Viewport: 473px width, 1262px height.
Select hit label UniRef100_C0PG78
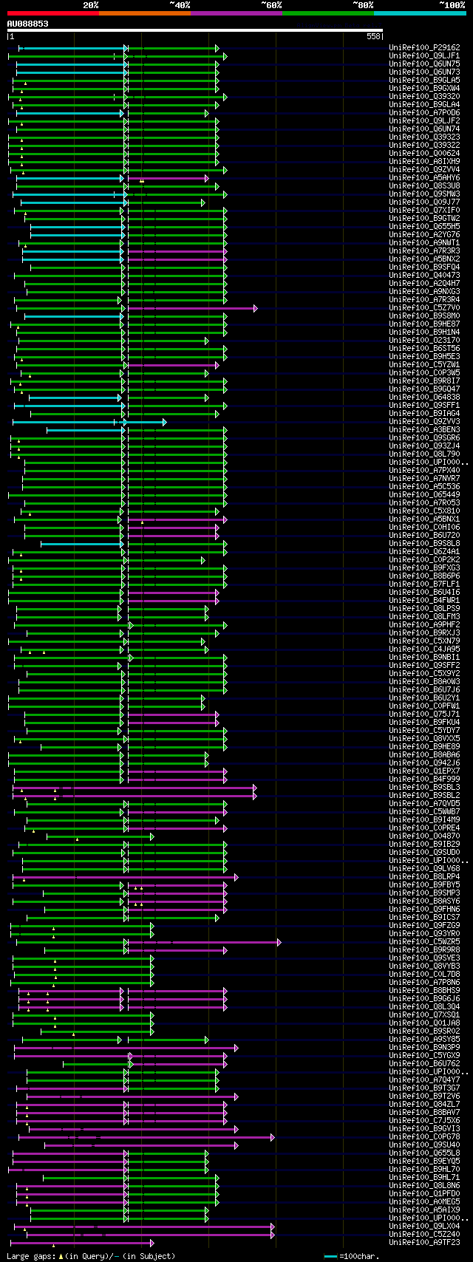point(424,1137)
